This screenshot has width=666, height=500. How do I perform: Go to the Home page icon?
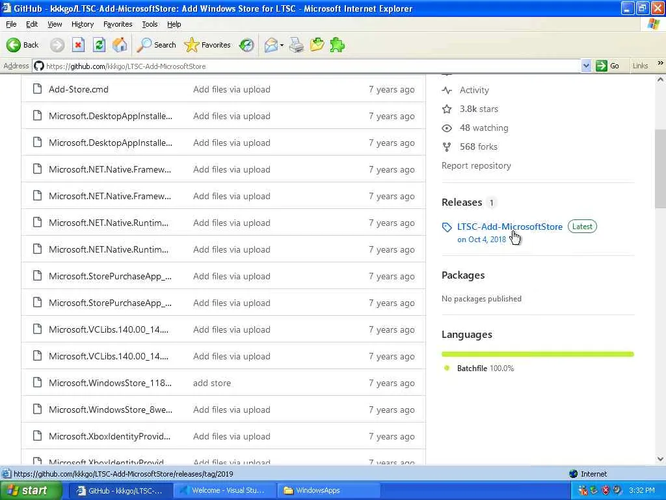pyautogui.click(x=120, y=45)
